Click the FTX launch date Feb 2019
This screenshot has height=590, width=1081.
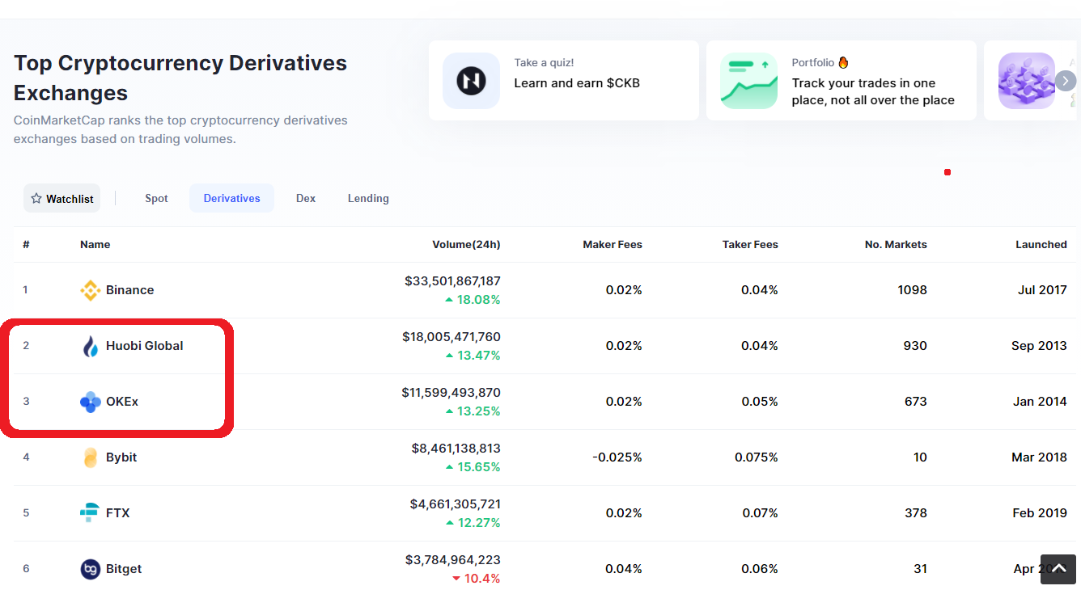[1040, 513]
